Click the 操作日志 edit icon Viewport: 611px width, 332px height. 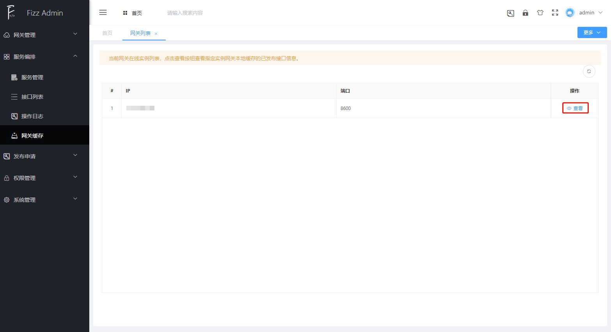click(14, 116)
